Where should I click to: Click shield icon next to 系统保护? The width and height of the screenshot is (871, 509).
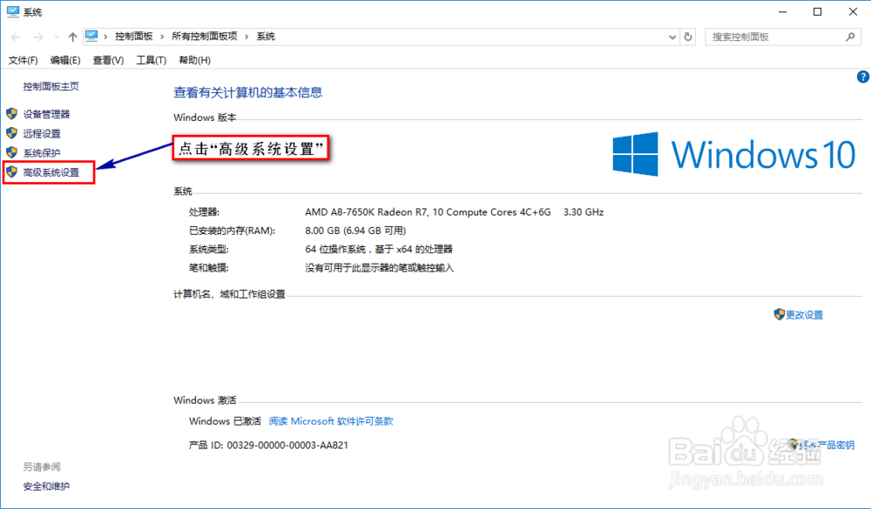pyautogui.click(x=11, y=152)
